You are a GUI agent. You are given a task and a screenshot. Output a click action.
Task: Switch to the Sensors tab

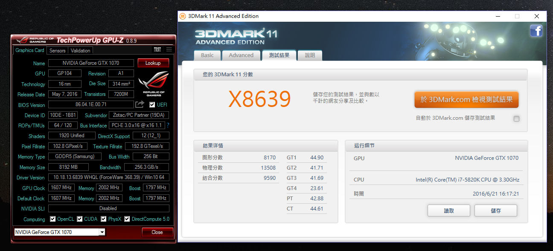click(x=58, y=50)
